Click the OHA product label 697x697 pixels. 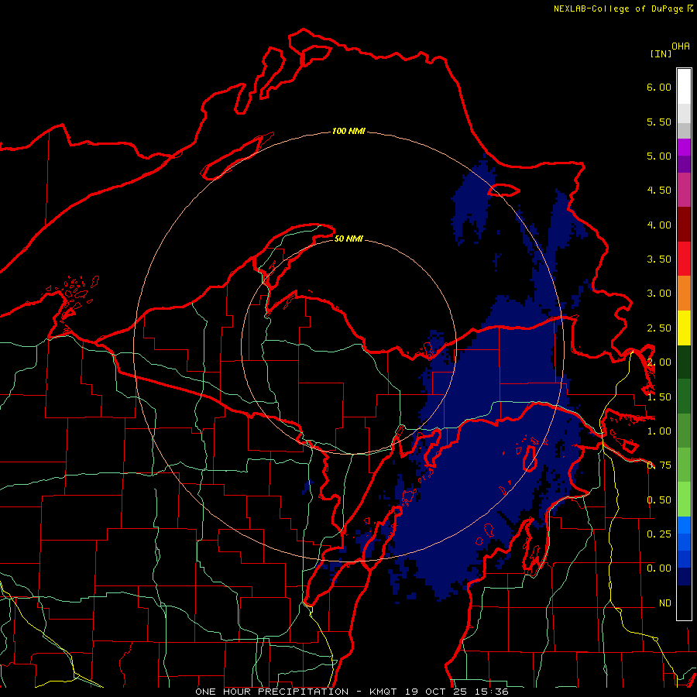(681, 46)
